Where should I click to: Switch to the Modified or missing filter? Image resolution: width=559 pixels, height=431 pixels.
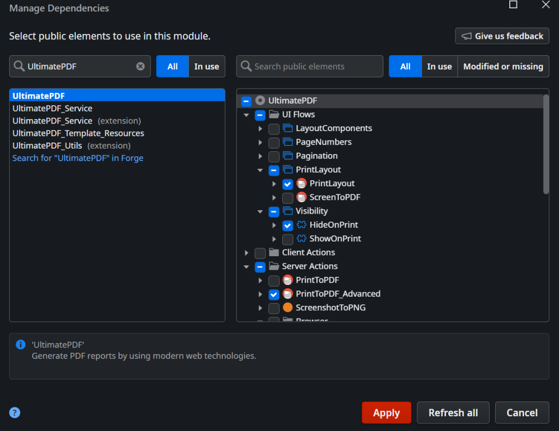point(503,66)
